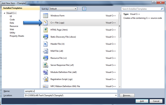Select the Server Response File ATL icon
Image resolution: width=166 pixels, height=105 pixels.
pos(45,65)
